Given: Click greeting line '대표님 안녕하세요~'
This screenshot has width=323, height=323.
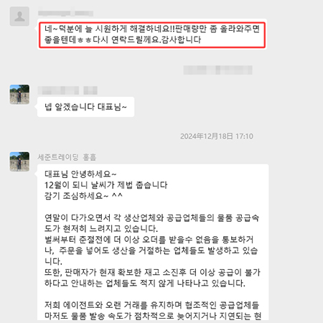Looking at the screenshot, I should tap(80, 174).
